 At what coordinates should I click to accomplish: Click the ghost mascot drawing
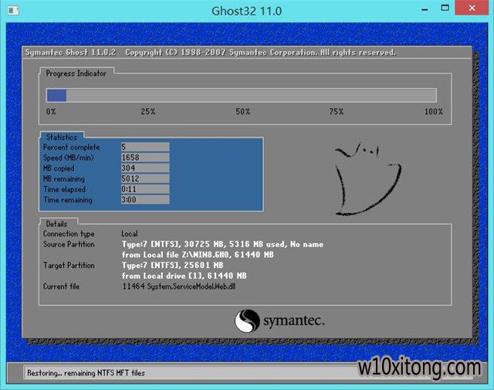click(367, 178)
